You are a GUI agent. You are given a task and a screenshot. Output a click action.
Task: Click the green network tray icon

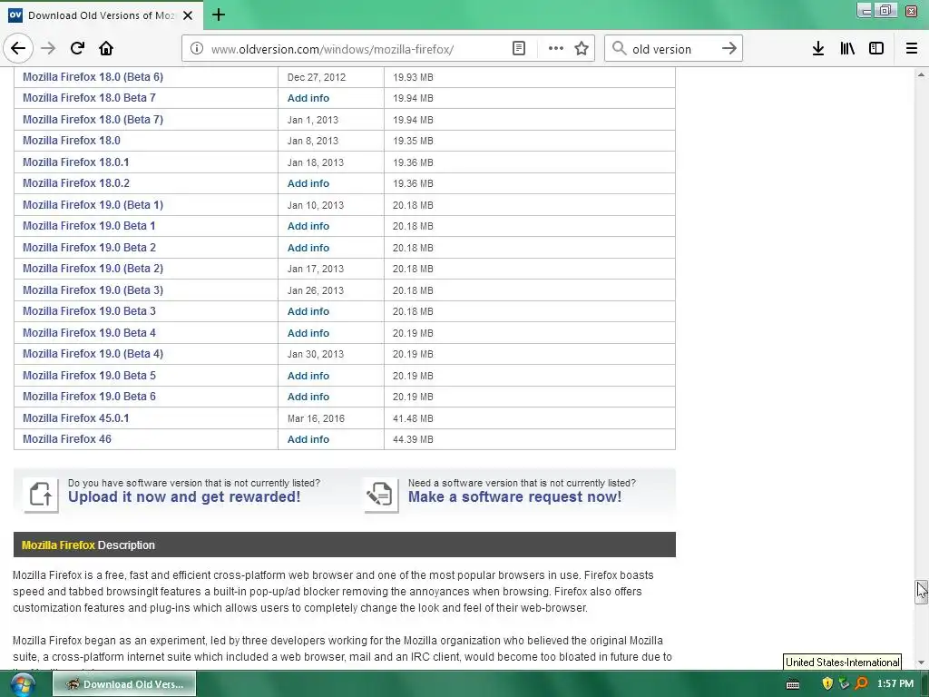coord(845,684)
